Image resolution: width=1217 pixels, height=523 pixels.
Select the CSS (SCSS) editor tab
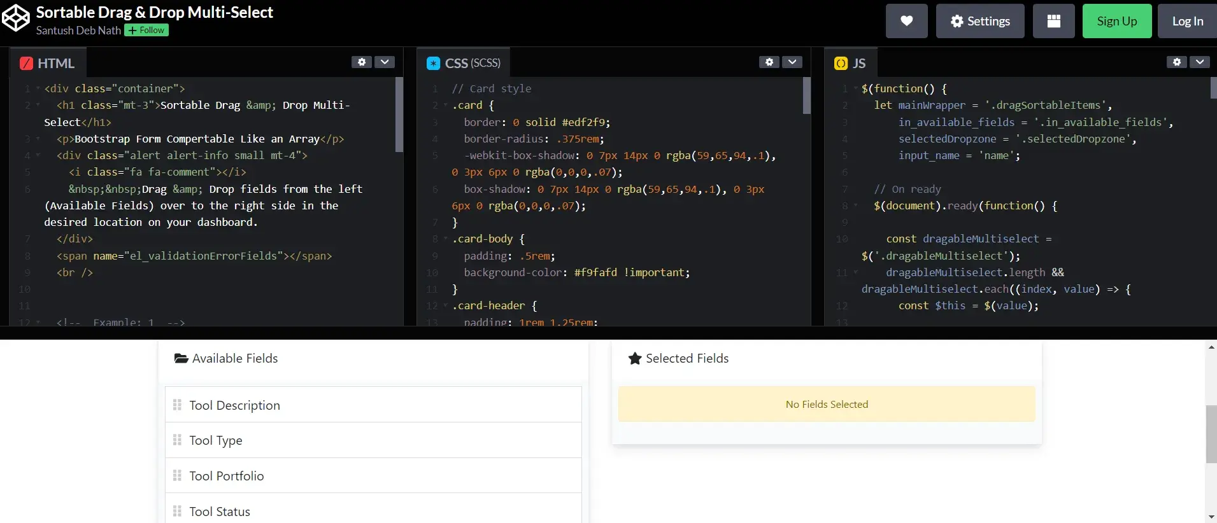(464, 63)
